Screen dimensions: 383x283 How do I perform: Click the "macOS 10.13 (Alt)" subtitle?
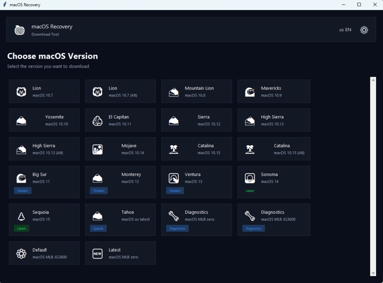coord(47,153)
